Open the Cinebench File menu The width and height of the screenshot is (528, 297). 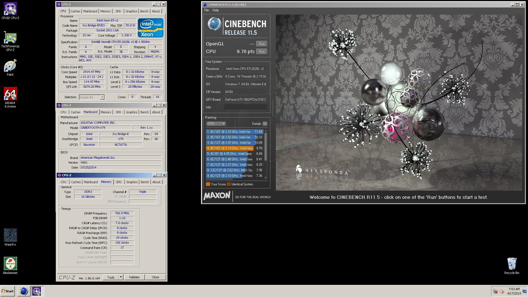207,10
